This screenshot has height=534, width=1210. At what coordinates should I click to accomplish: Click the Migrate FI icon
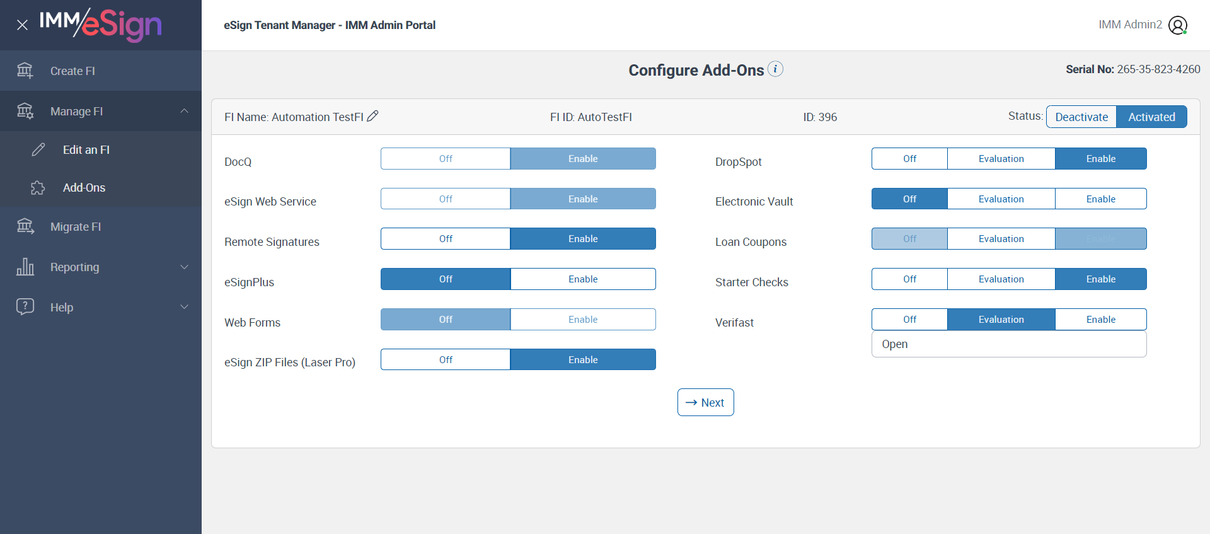25,226
